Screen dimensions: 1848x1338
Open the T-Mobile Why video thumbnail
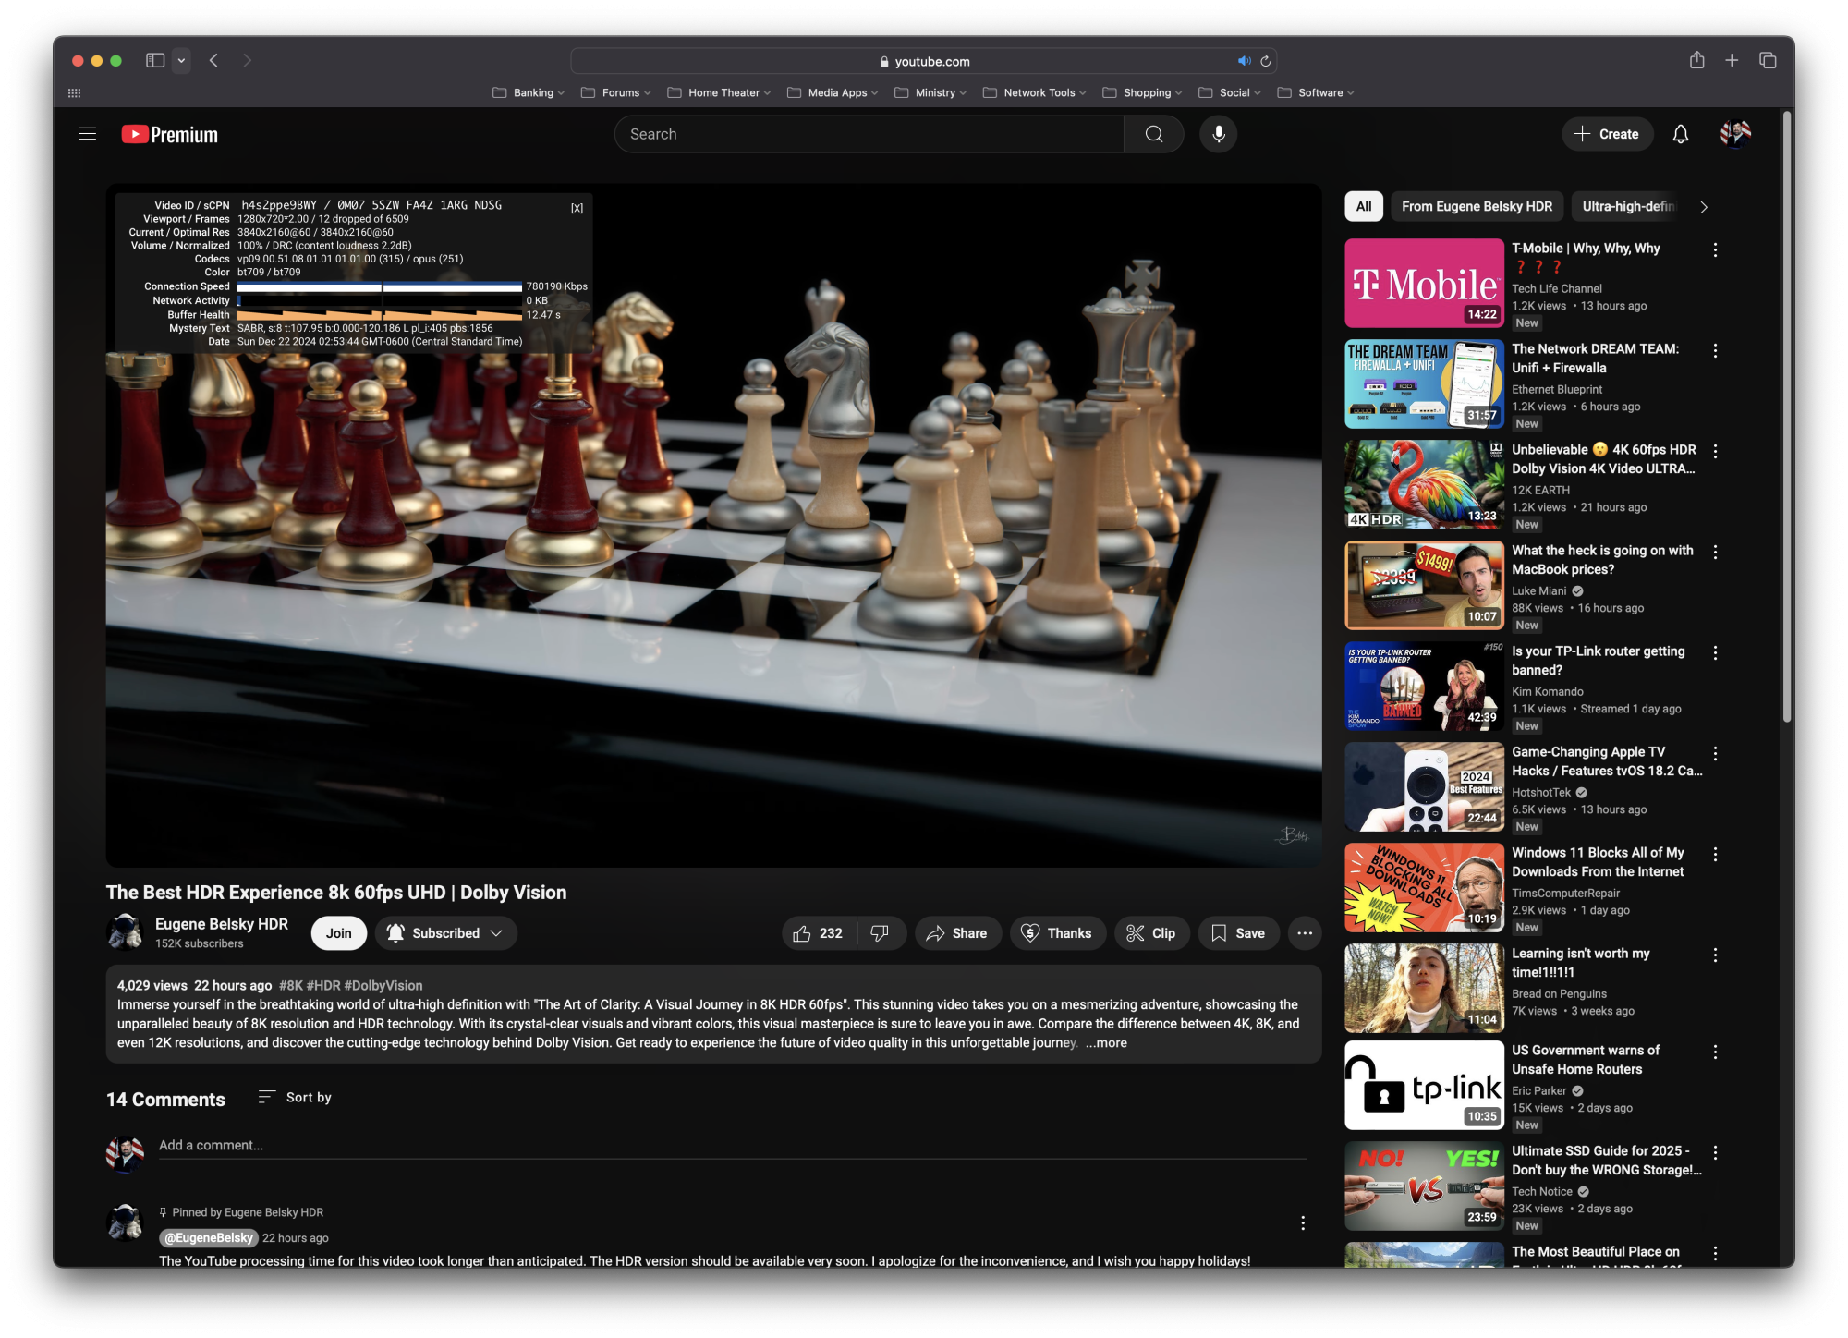click(x=1424, y=283)
